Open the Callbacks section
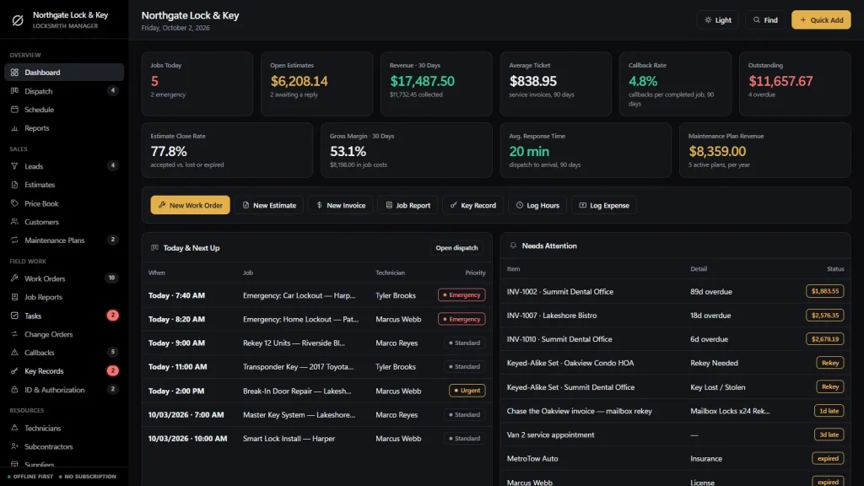This screenshot has width=864, height=486. [x=64, y=352]
